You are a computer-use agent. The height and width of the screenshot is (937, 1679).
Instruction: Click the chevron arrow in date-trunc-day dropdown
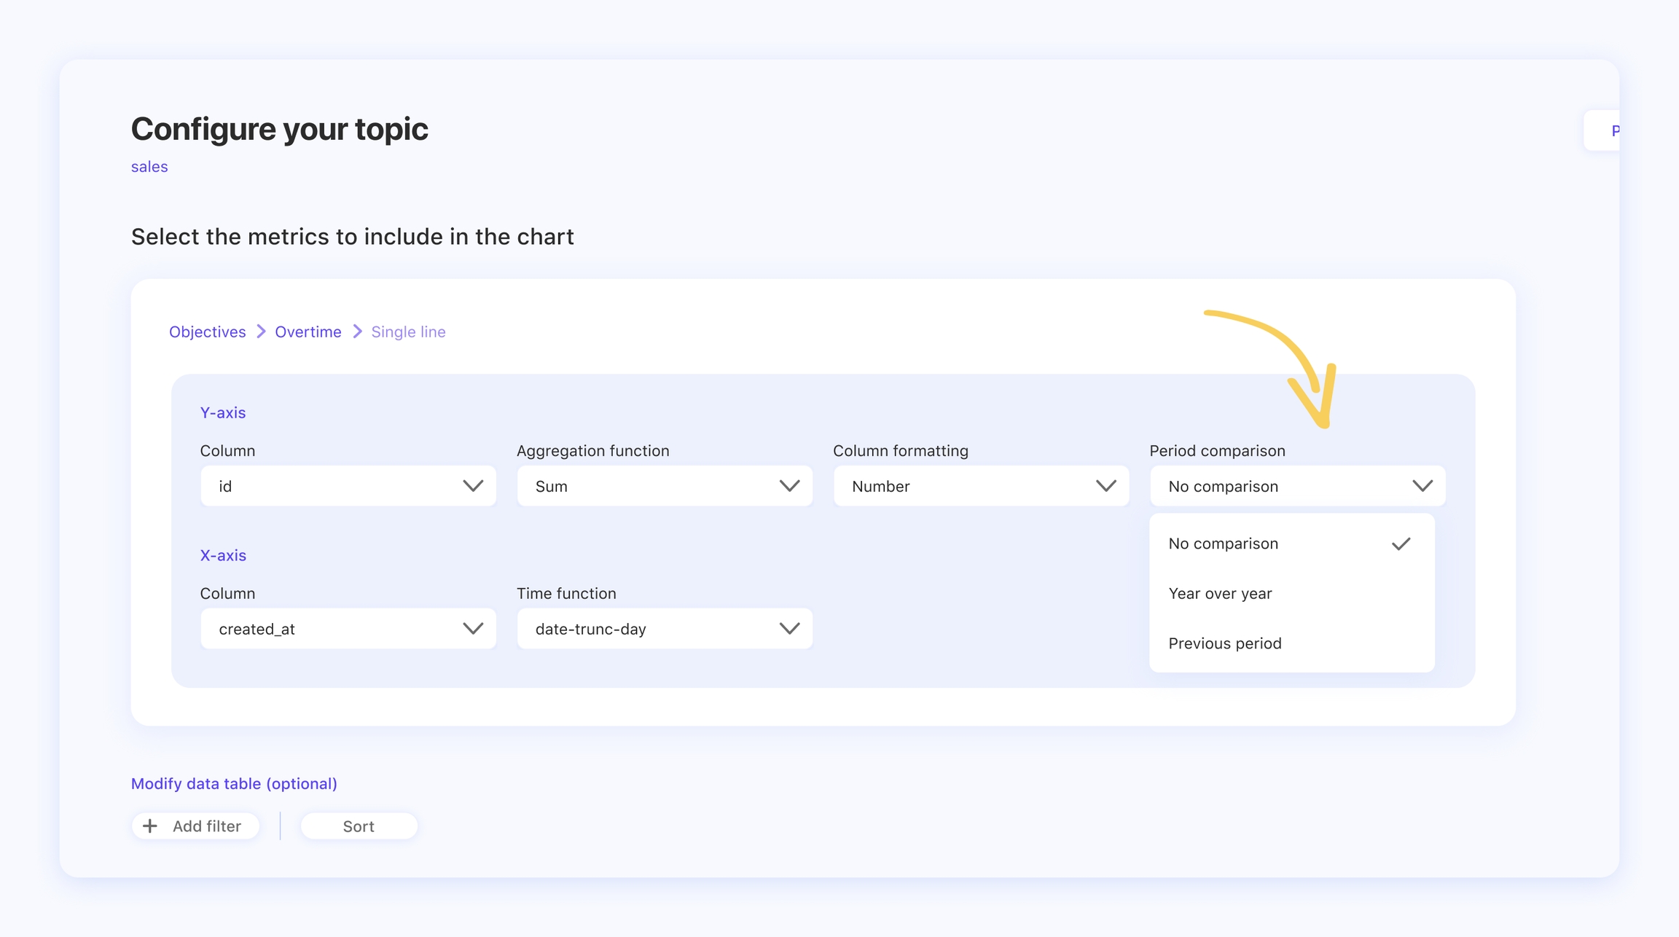click(789, 629)
